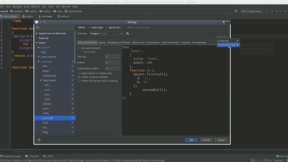Click the settings search magnifier icon
The height and width of the screenshot is (162, 288).
38,27
